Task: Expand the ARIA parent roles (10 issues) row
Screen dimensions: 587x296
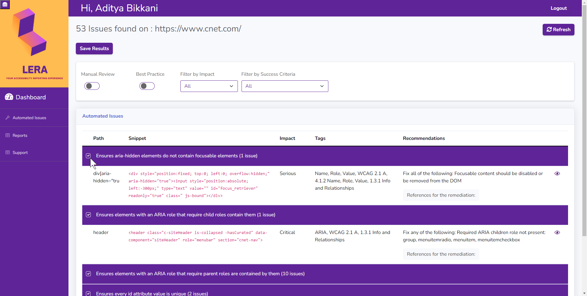Action: (x=325, y=274)
